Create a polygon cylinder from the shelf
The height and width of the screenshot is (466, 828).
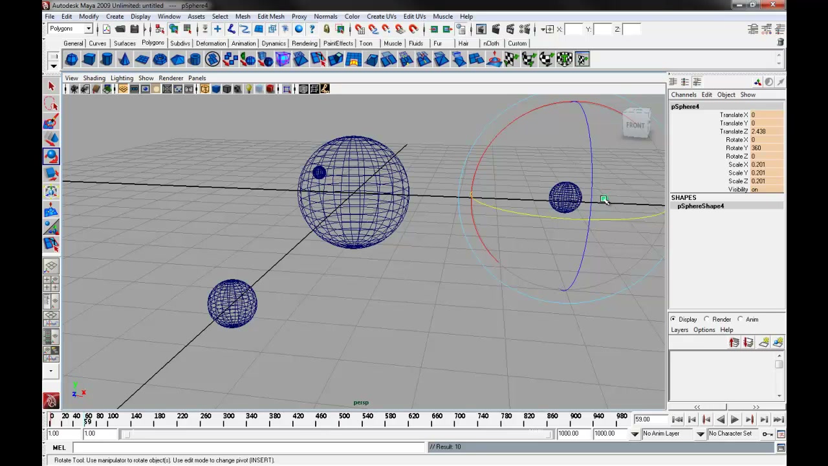tap(107, 60)
